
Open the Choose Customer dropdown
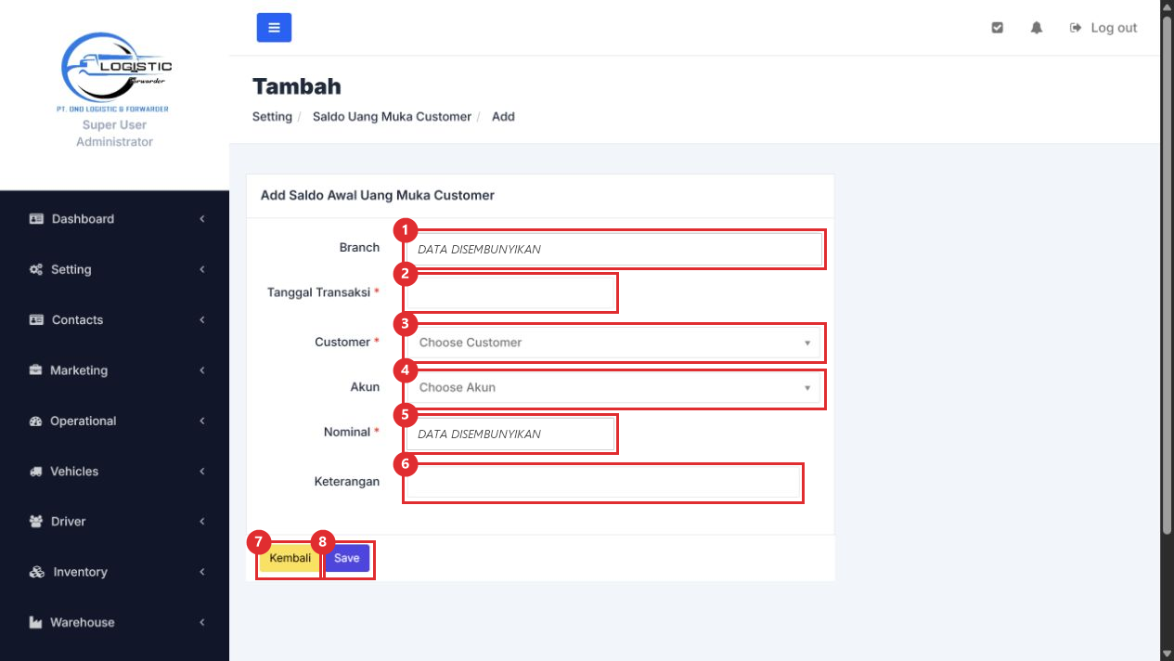click(x=614, y=343)
